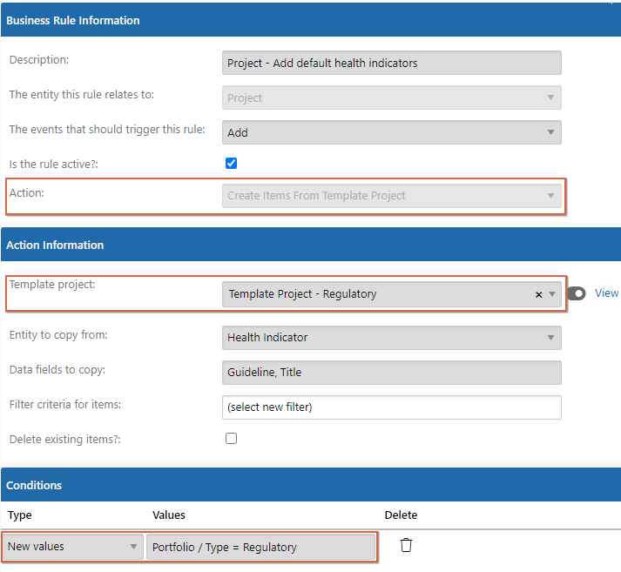This screenshot has width=621, height=572.
Task: Open the 'Entity to copy from' dropdown
Action: 392,338
